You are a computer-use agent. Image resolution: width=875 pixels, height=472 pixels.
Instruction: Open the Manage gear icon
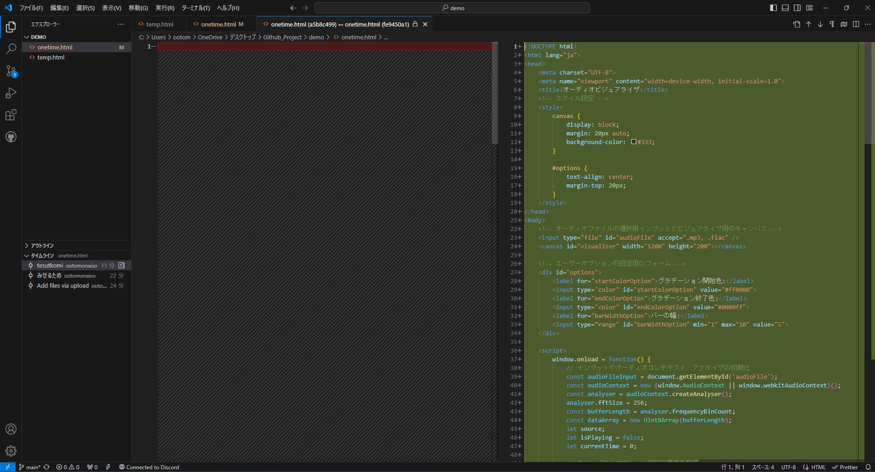pyautogui.click(x=11, y=451)
